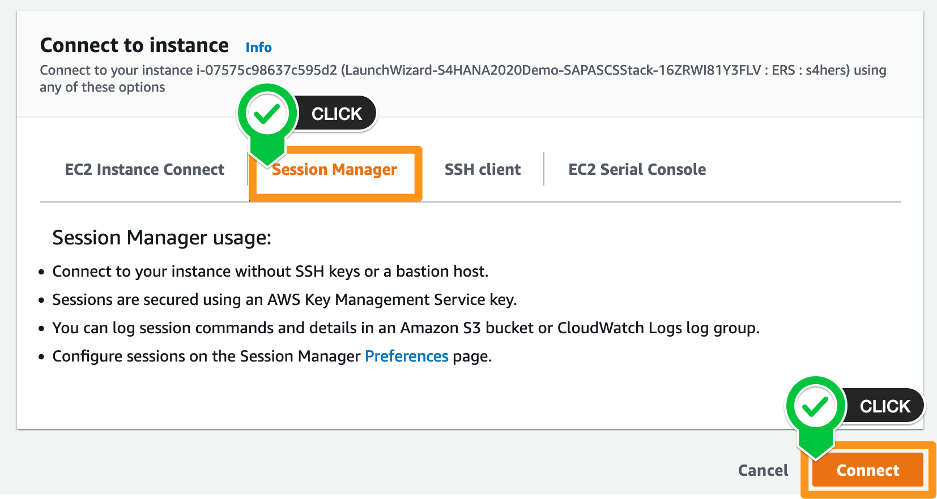Click the instance ID i-07575c98637c595d2 text
937x499 pixels.
pyautogui.click(x=266, y=71)
